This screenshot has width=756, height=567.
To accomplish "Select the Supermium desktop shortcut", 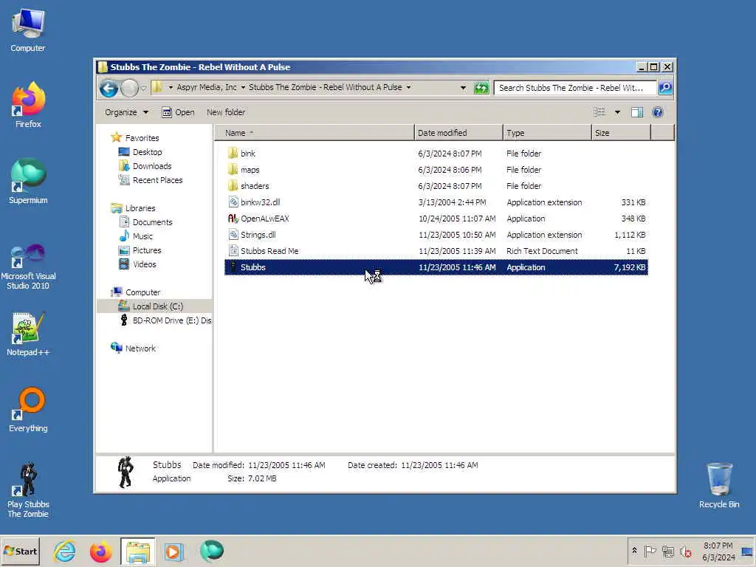I will [28, 182].
